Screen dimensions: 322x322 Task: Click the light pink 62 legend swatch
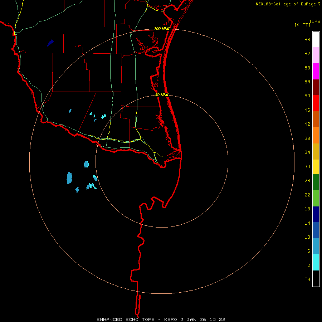316,55
